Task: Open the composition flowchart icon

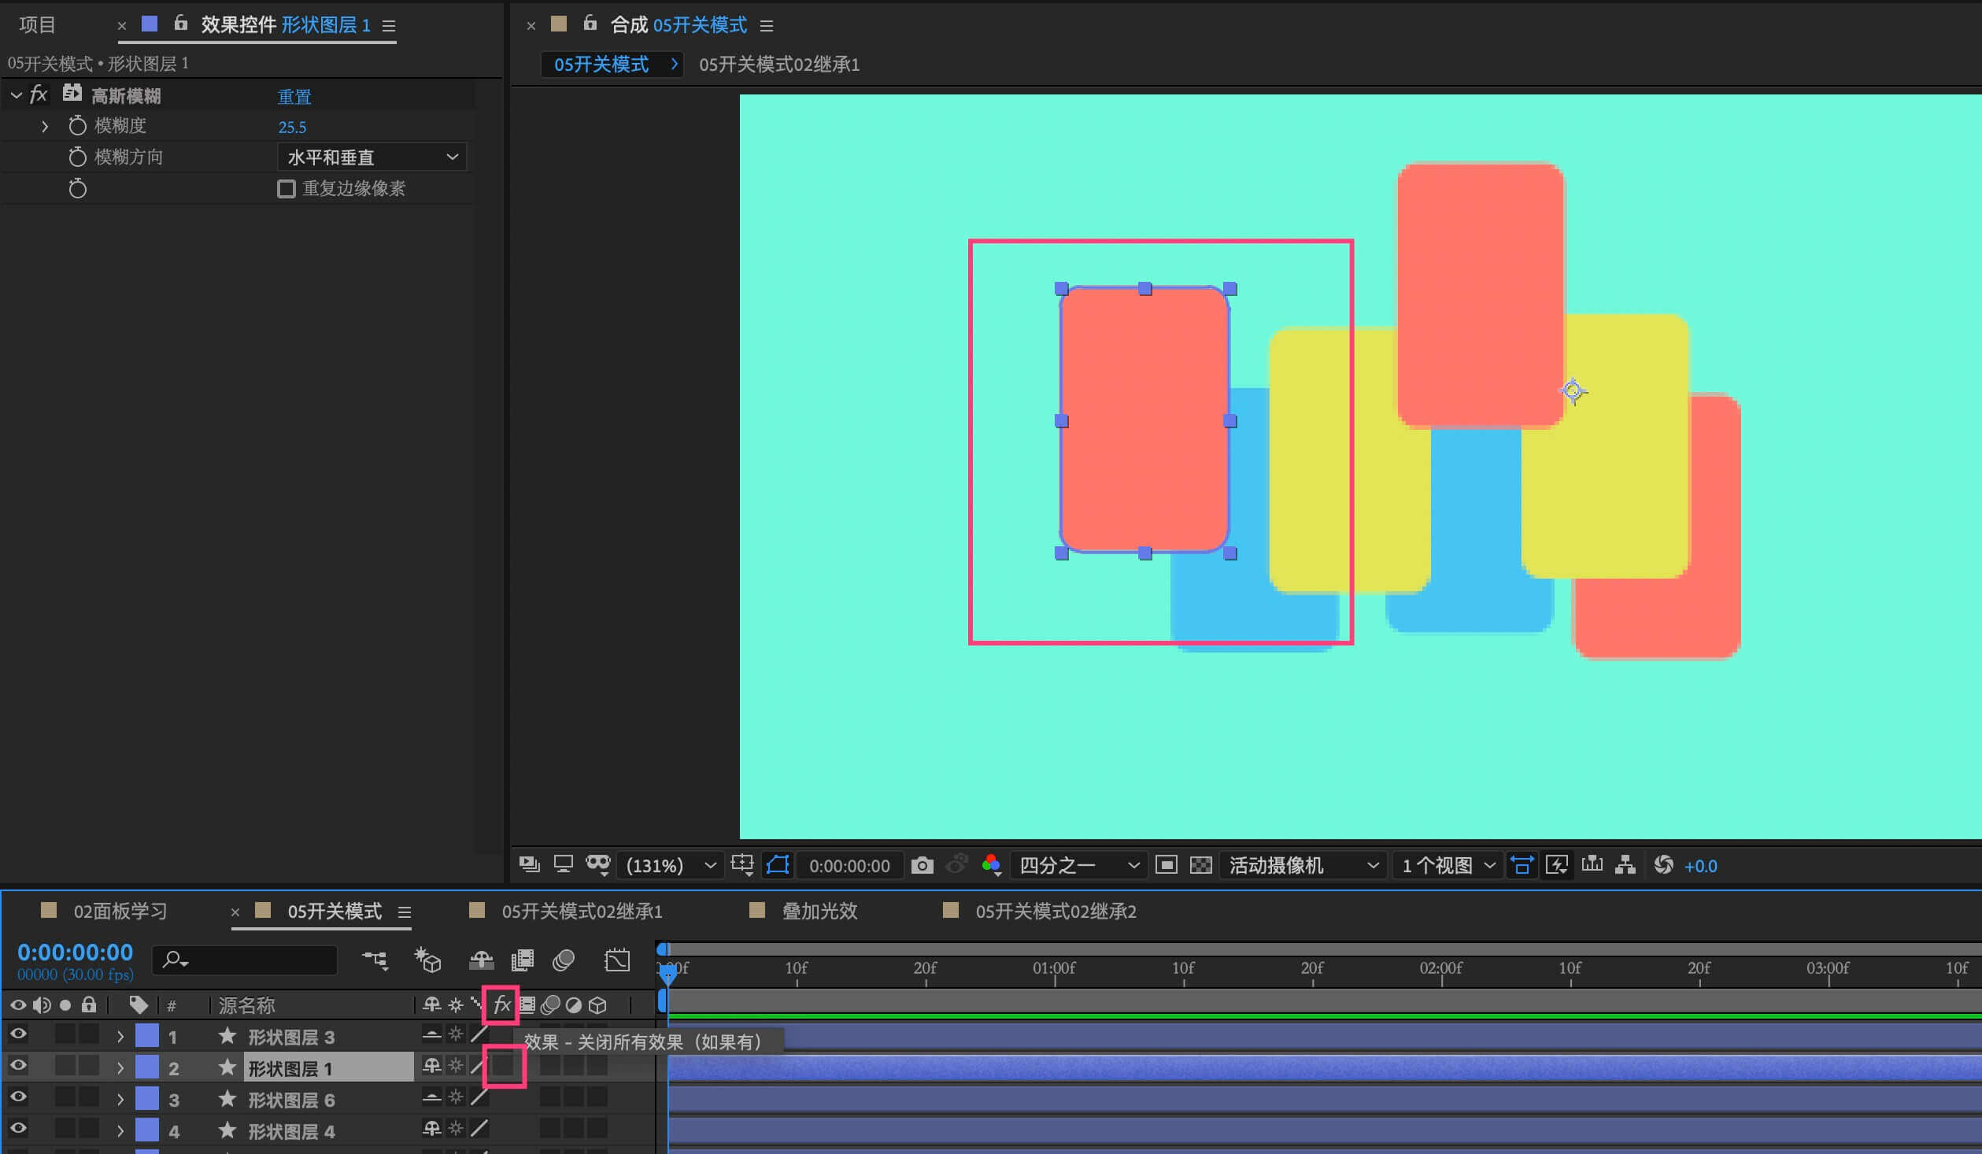Action: [1625, 865]
